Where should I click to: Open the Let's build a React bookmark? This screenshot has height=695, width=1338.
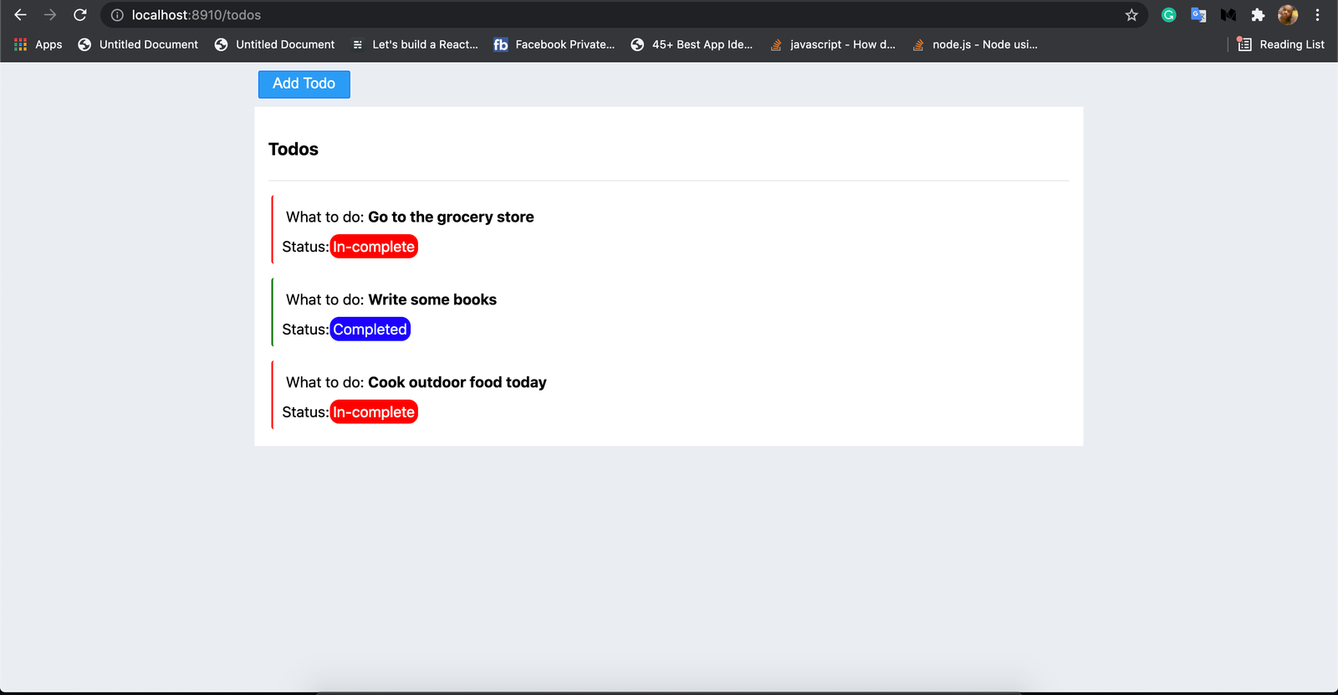pyautogui.click(x=415, y=44)
